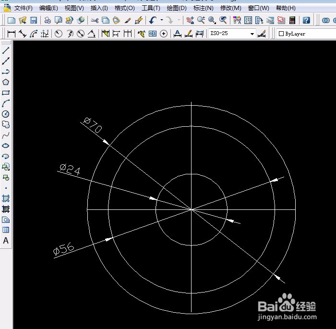Click the Diameter dimension tool
Viewport: 336px width, 329px height.
tap(81, 34)
